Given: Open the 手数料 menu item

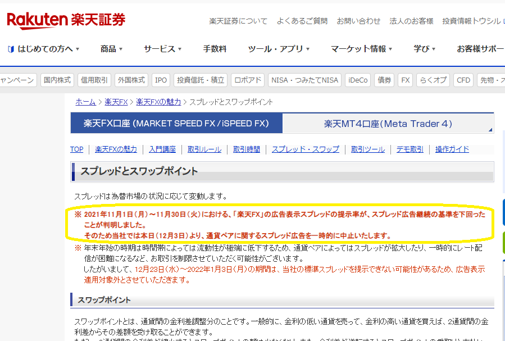Looking at the screenshot, I should 215,49.
